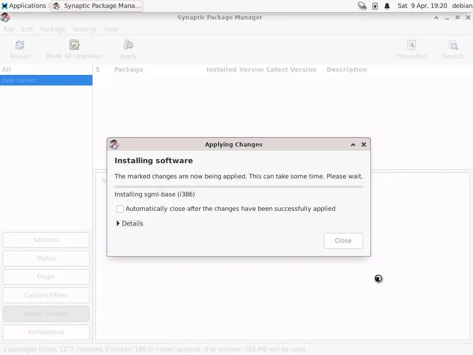Click the status bar packages listed summary

[154, 349]
